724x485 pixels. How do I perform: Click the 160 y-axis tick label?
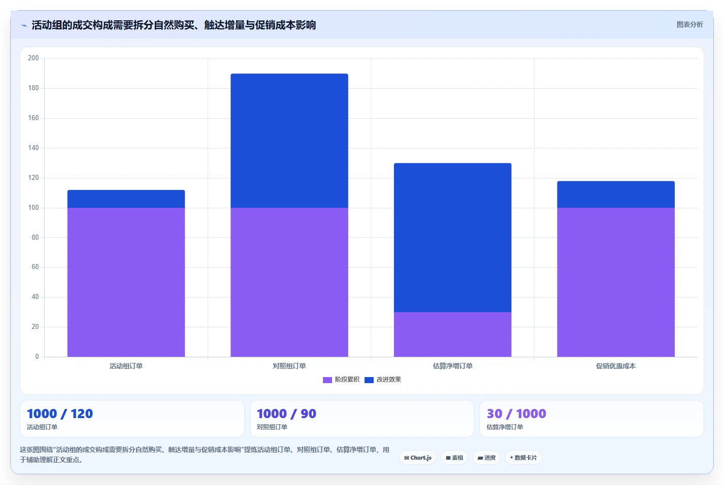pos(34,118)
